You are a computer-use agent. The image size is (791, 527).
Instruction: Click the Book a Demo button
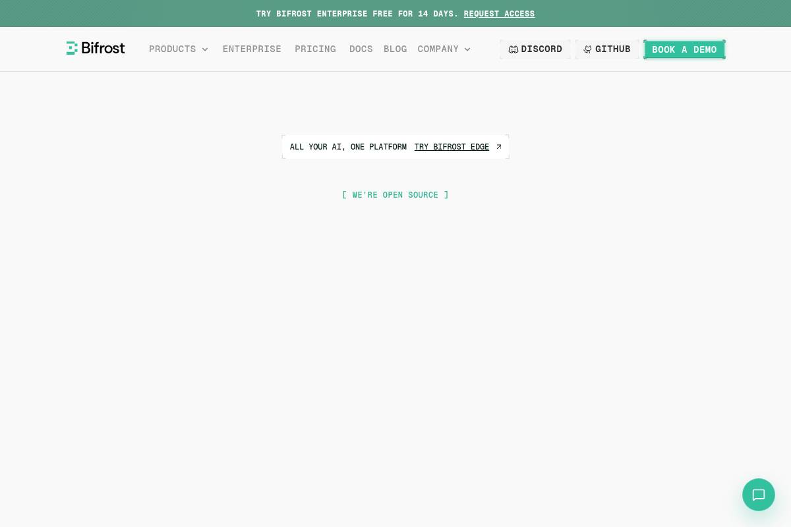[684, 49]
